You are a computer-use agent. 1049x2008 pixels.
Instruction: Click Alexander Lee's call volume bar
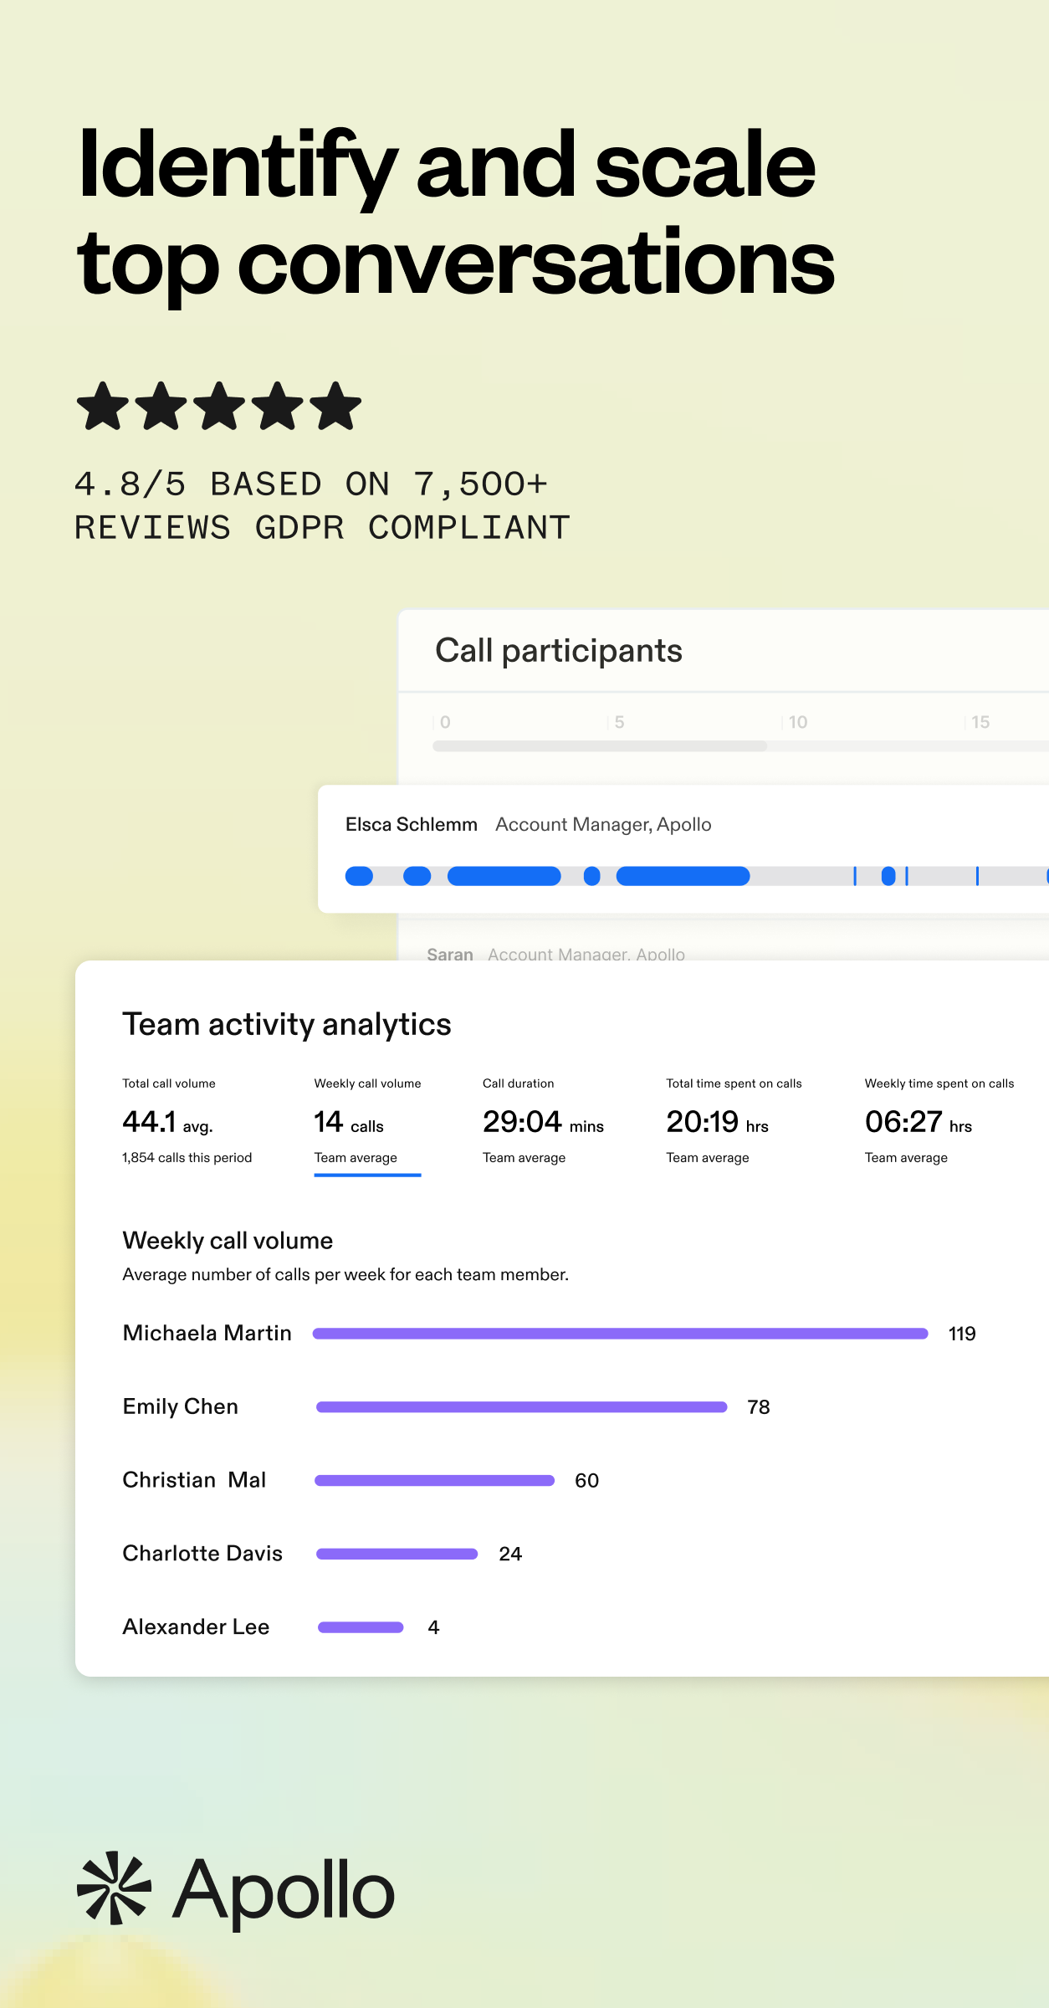click(361, 1627)
